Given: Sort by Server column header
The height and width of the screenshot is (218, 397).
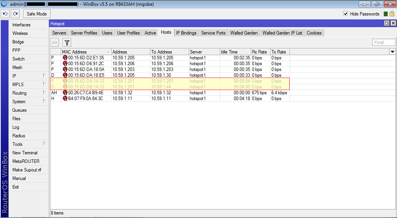Looking at the screenshot, I should (204, 52).
